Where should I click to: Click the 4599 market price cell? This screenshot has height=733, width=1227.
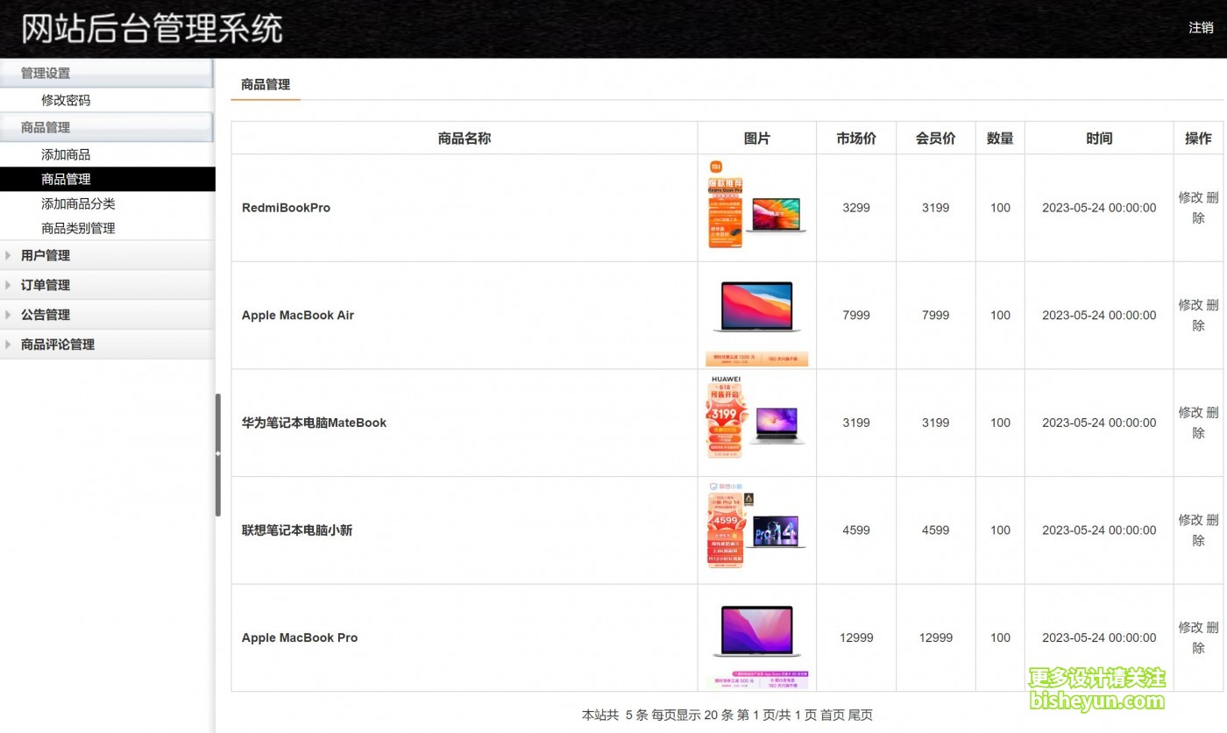(856, 530)
